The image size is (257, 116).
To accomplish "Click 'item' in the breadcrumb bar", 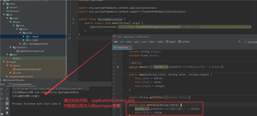I will [x=152, y=42].
